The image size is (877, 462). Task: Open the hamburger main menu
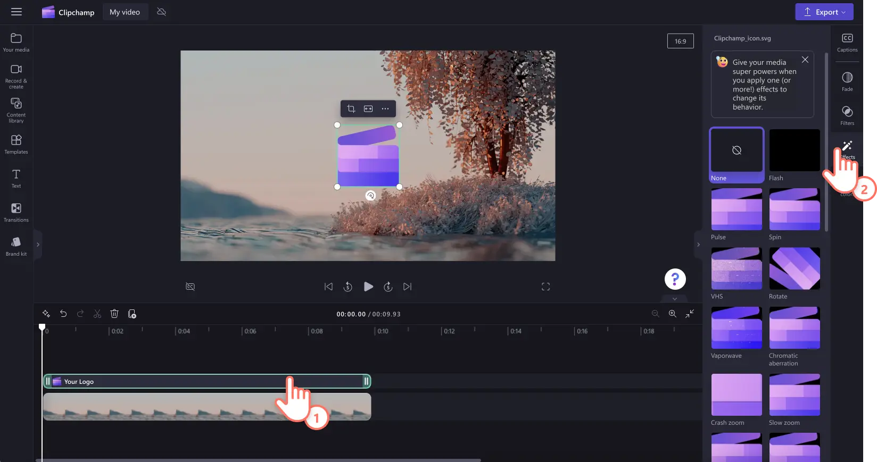16,12
